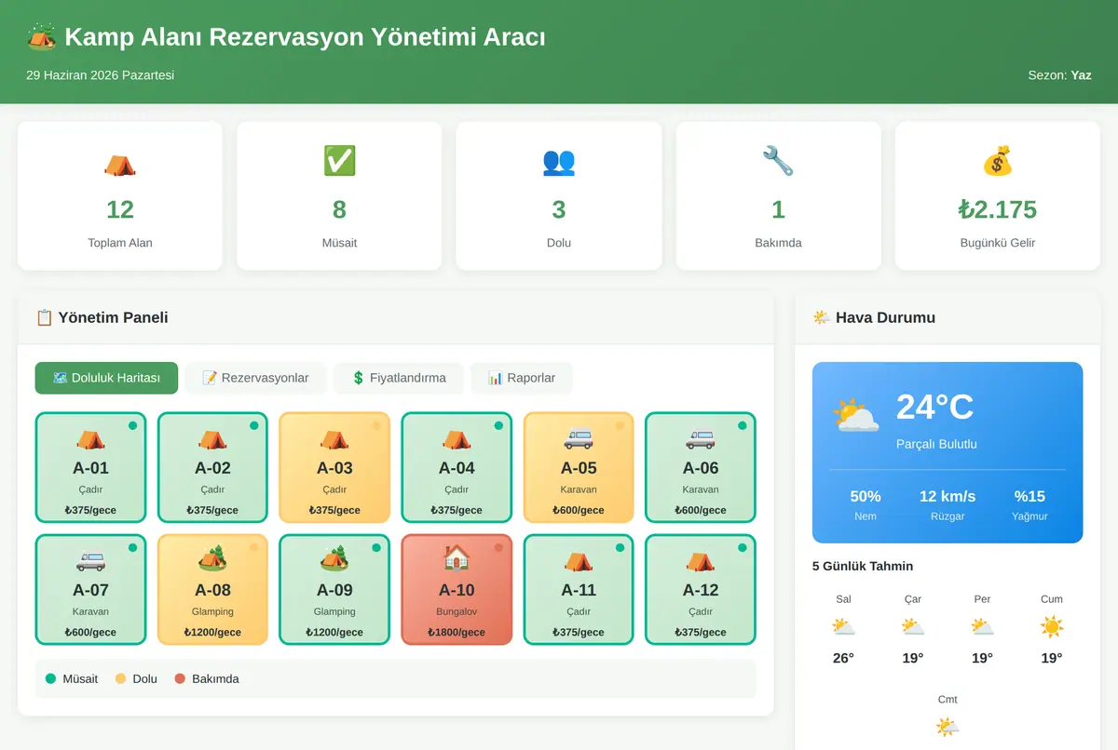
Task: Click the glamping icon on site A-08
Action: 212,558
